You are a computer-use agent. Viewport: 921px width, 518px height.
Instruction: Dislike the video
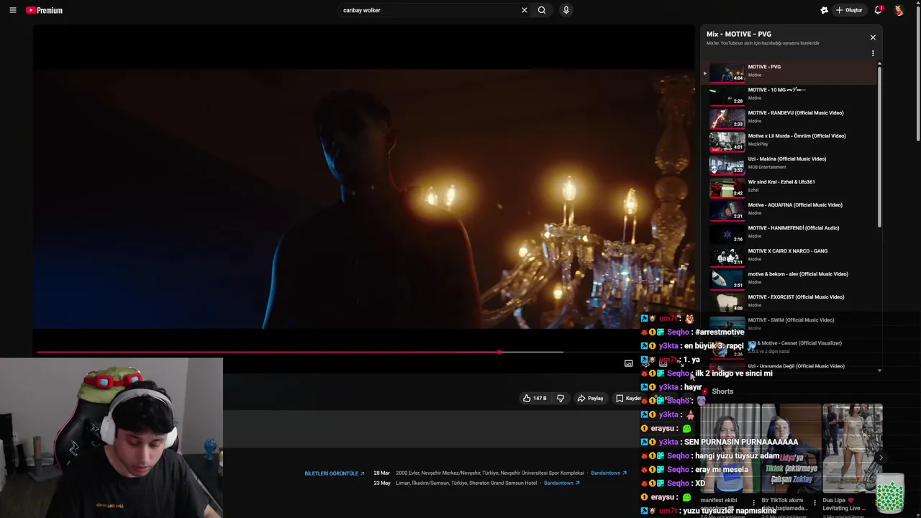[561, 398]
